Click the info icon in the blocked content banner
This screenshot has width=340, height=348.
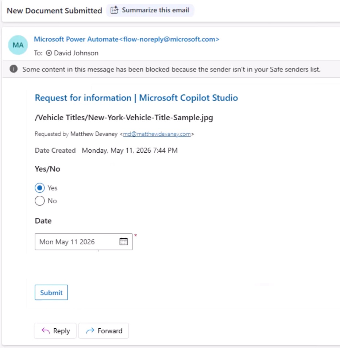[13, 69]
